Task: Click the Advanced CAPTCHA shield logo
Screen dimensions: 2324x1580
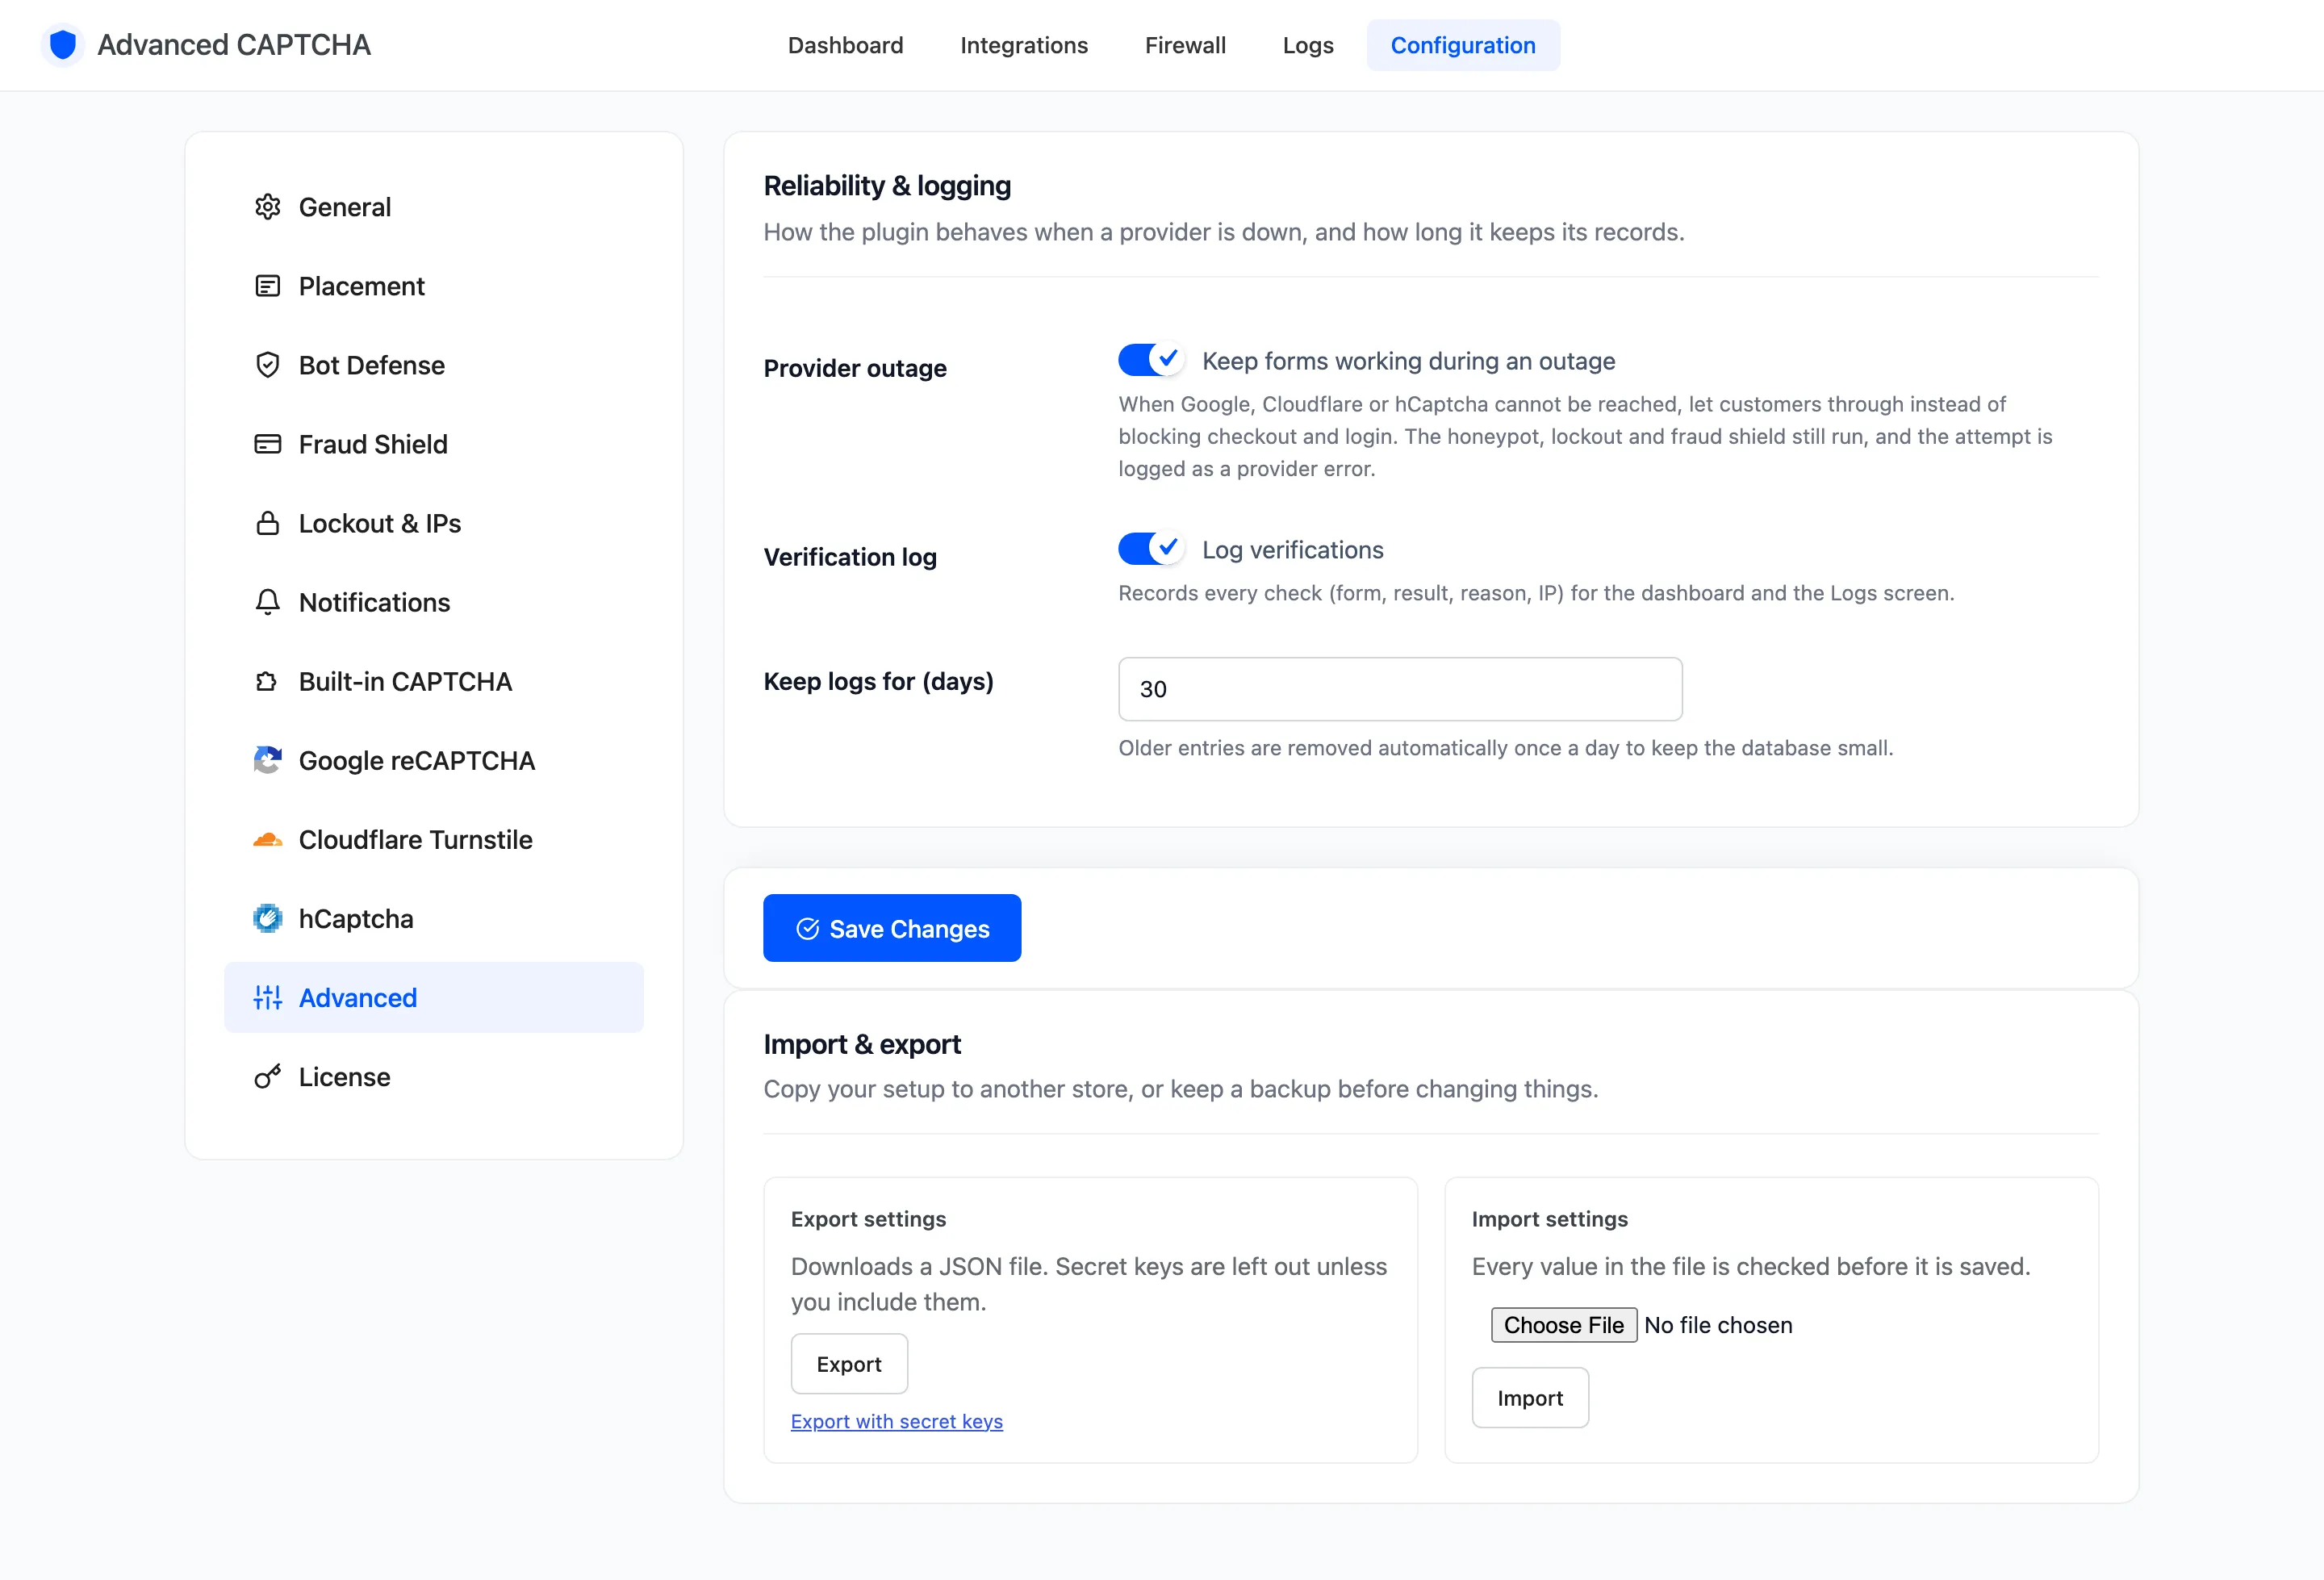Action: [x=63, y=45]
